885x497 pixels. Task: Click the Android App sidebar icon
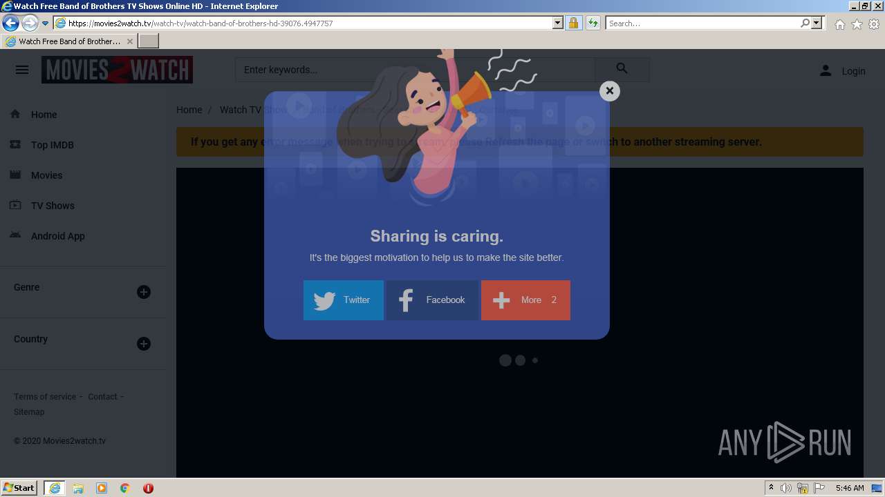15,235
